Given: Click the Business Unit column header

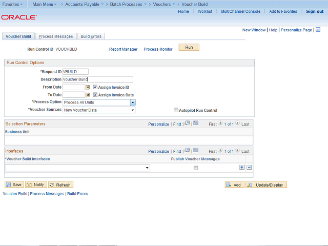Looking at the screenshot, I should pyautogui.click(x=17, y=132).
